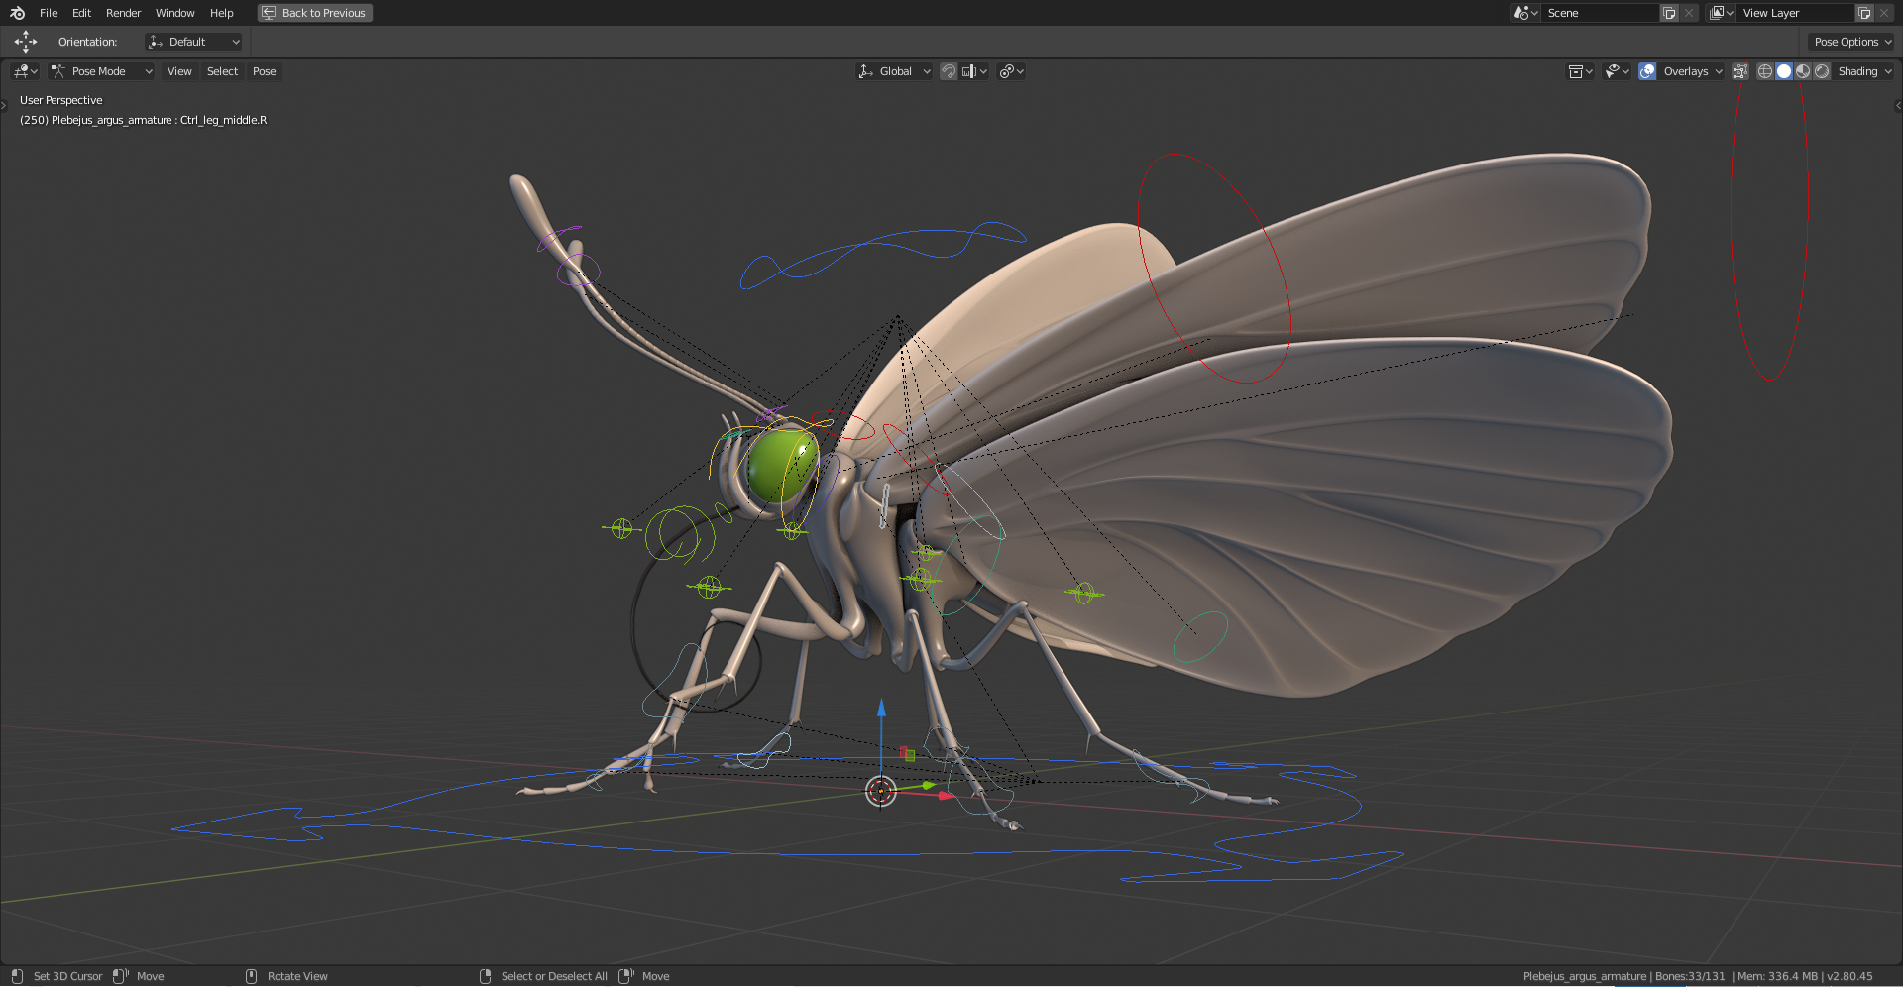Click the 3D cursor in the viewport

(x=881, y=791)
